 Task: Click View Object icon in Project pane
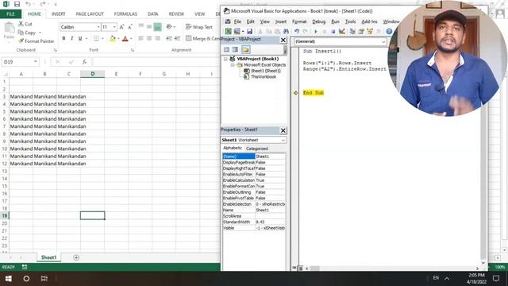tap(235, 49)
